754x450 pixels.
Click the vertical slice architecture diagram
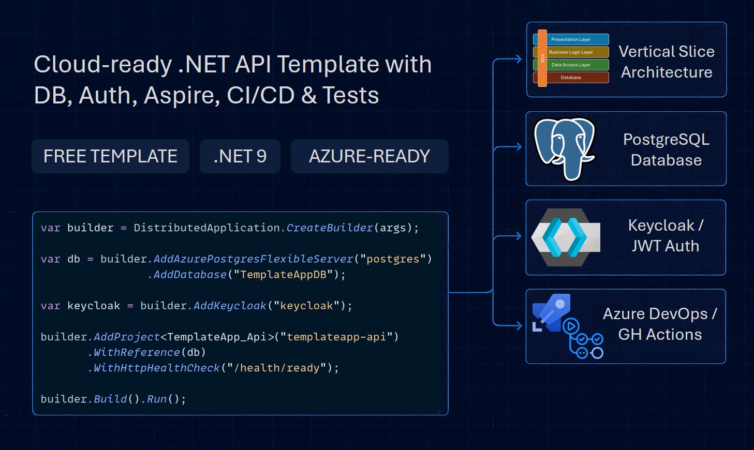[x=571, y=58]
